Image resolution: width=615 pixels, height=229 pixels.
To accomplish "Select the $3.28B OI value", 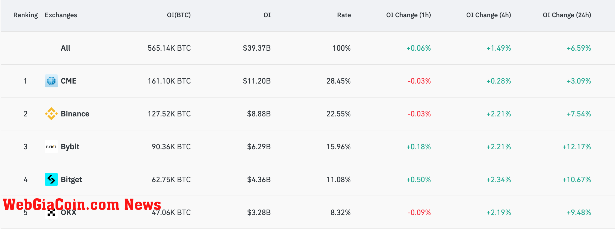I will 259,212.
